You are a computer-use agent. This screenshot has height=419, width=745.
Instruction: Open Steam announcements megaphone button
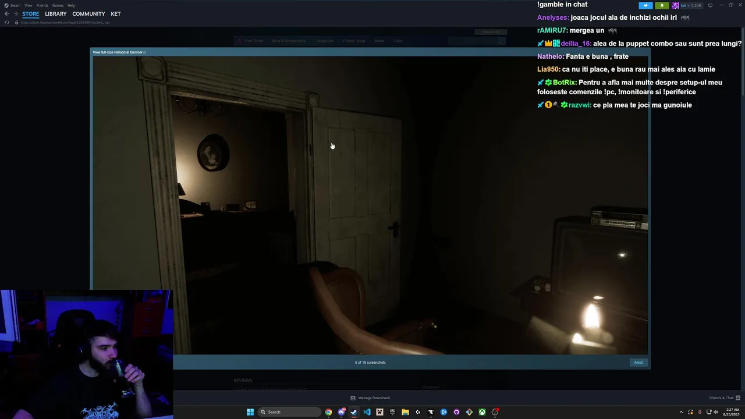point(645,5)
